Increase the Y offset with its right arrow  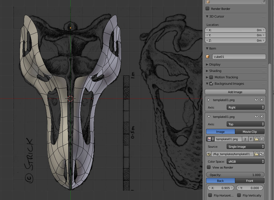click(261, 188)
